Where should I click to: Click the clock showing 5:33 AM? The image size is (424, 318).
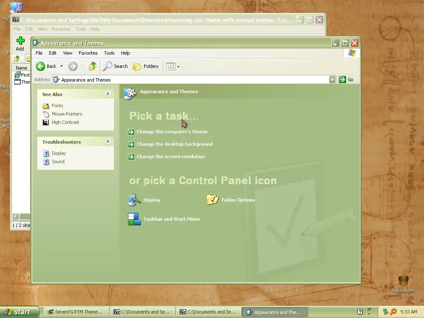409,312
